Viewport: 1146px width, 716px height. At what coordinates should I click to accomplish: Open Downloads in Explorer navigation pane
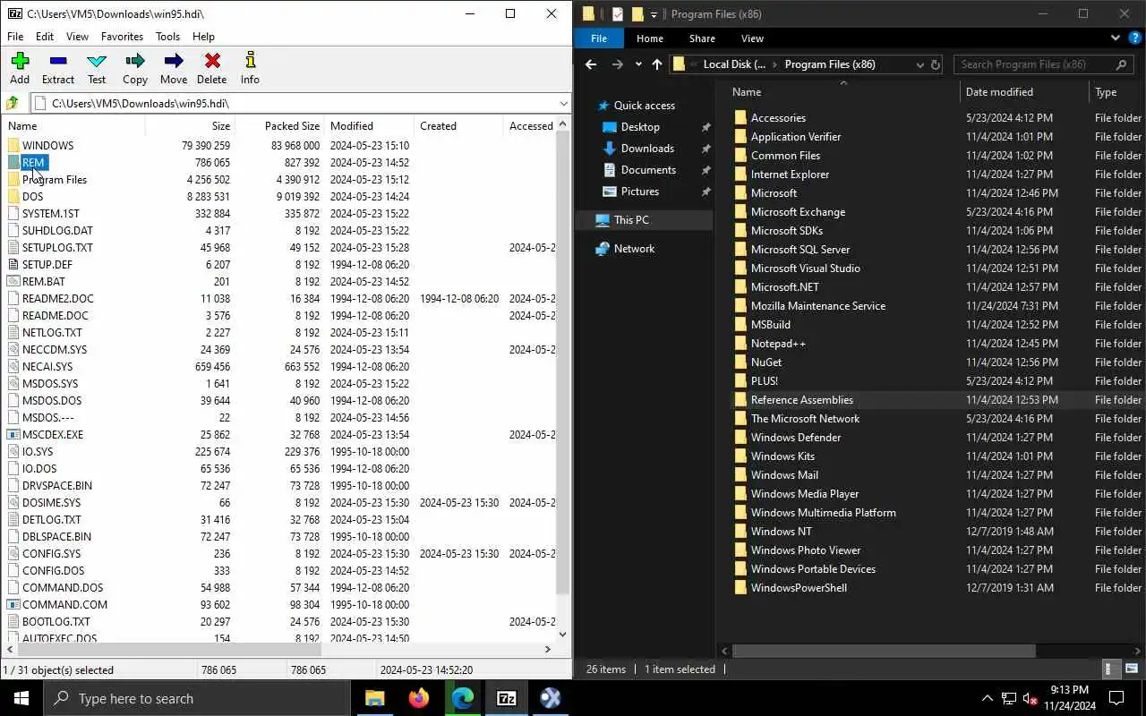(x=647, y=149)
